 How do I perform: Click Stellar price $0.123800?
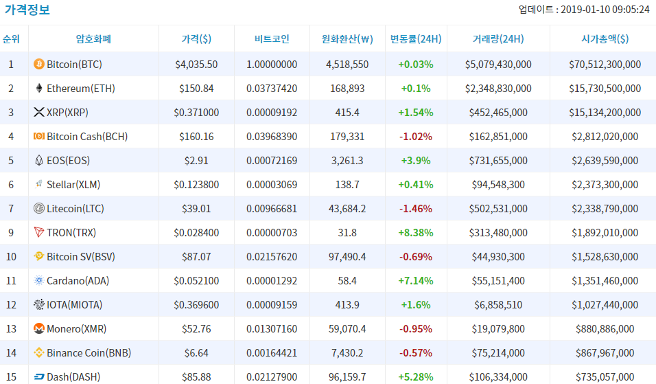[x=196, y=185]
